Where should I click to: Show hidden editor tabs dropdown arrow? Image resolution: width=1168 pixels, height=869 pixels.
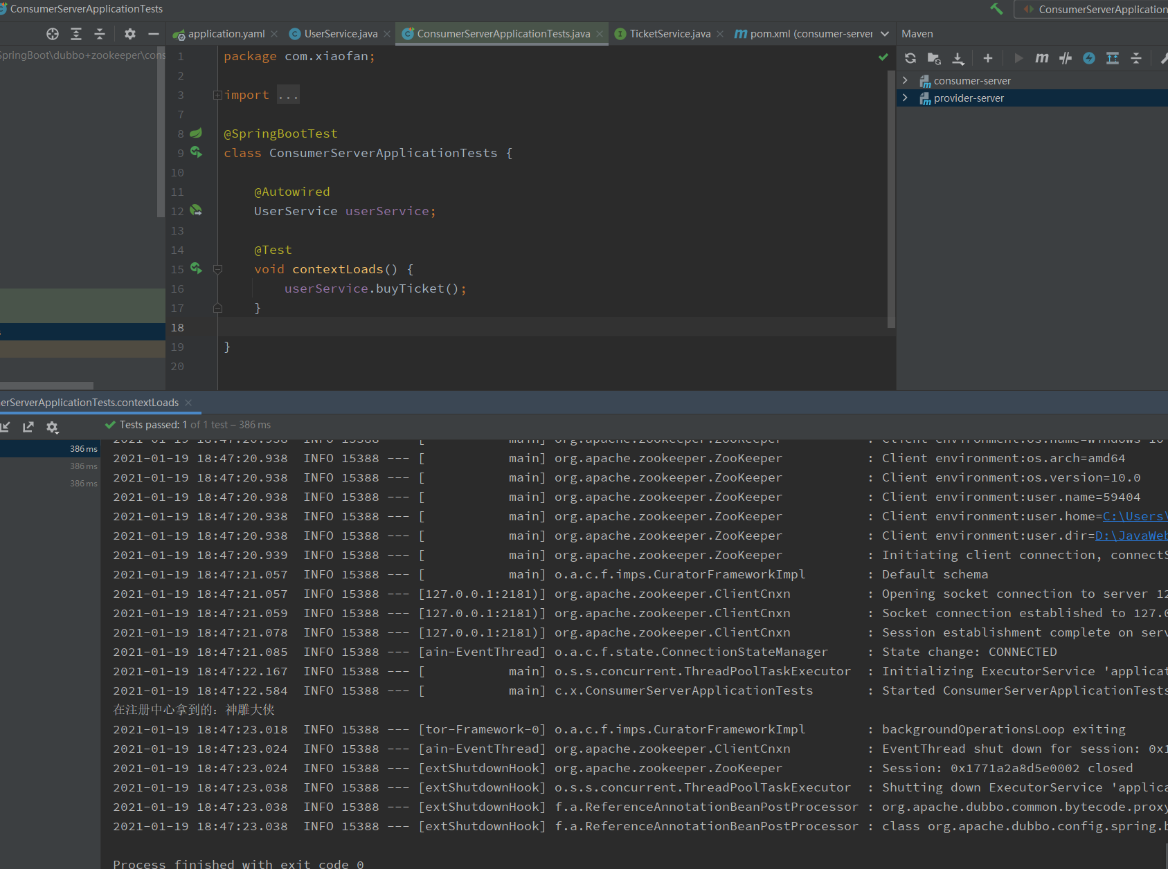885,34
